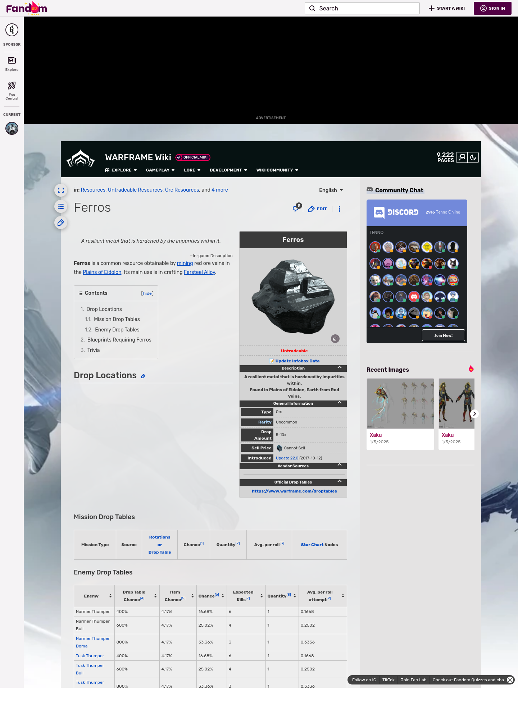
Task: Open the Update Infobox Data link
Action: point(297,361)
